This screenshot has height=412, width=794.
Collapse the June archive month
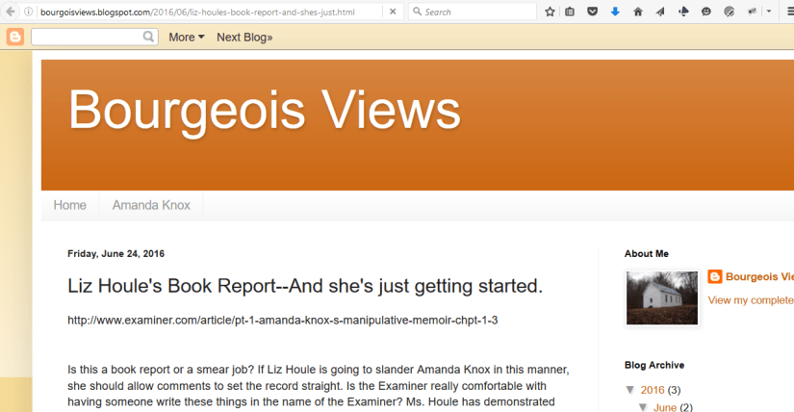tap(643, 407)
